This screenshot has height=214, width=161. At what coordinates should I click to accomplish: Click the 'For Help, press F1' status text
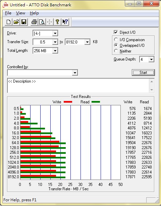[20, 200]
